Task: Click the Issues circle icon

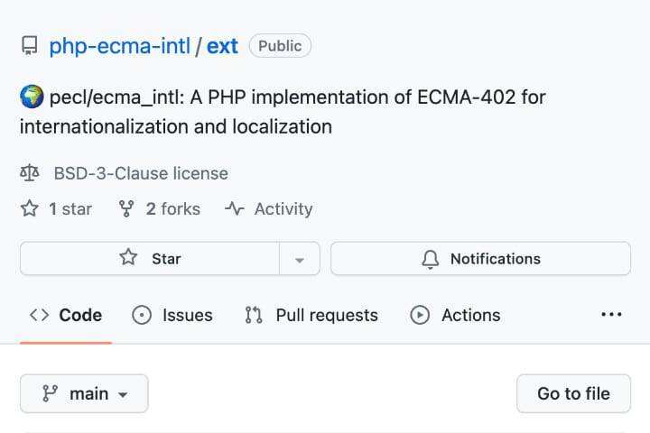Action: [x=142, y=316]
